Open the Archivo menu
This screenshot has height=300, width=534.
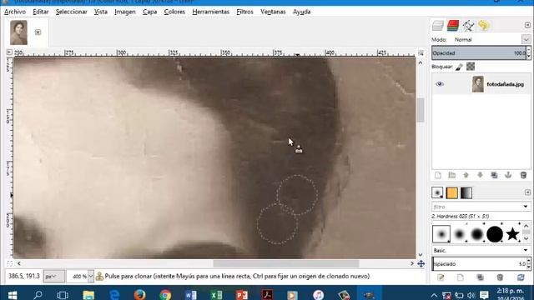15,12
